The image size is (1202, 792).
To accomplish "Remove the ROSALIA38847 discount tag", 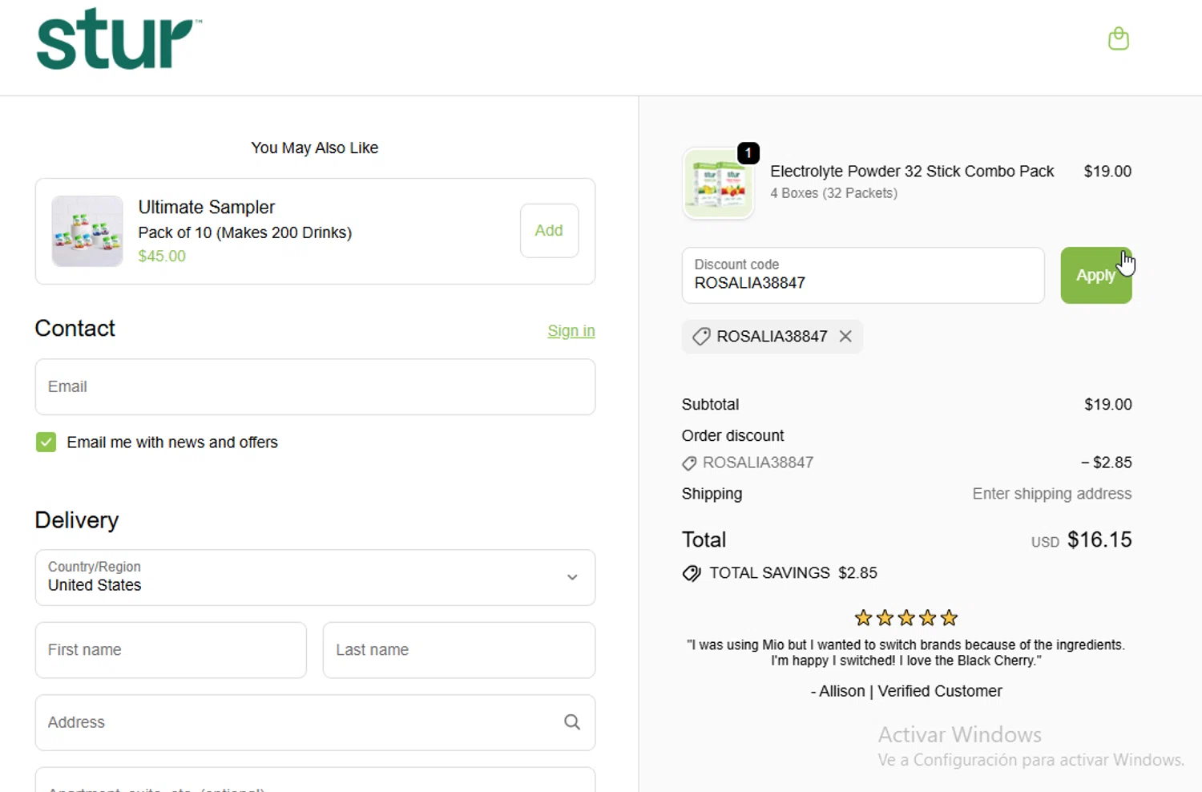I will [x=845, y=337].
